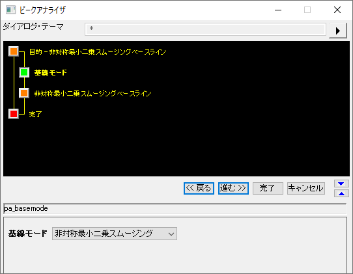Image resolution: width=353 pixels, height=274 pixels.
Task: Click the pa_basemode text field
Action: point(175,208)
